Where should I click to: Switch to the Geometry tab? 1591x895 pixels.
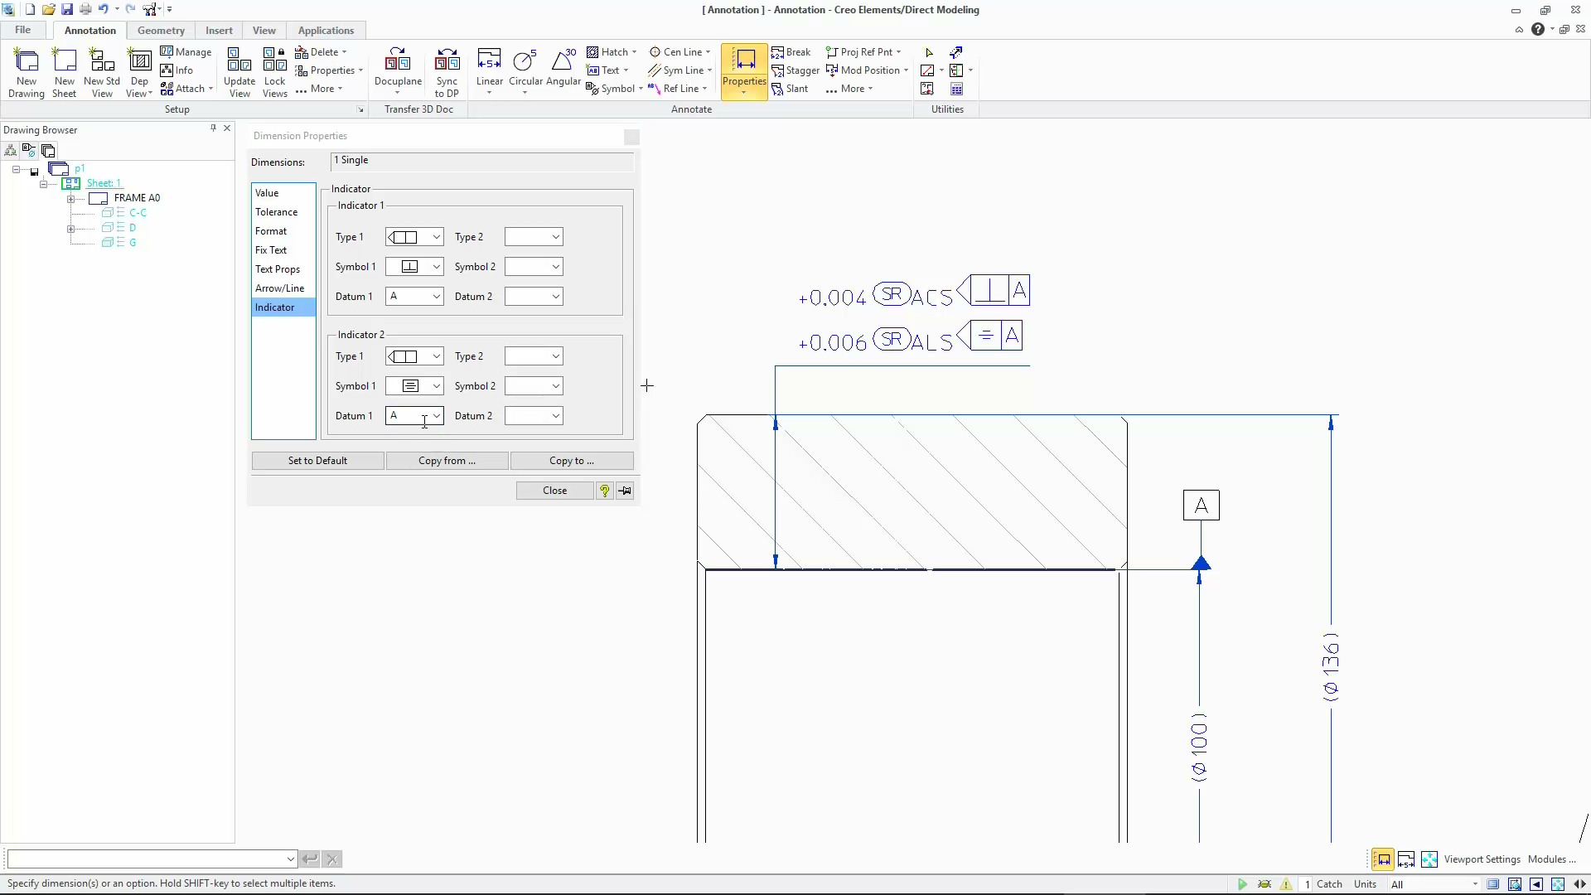(x=161, y=30)
